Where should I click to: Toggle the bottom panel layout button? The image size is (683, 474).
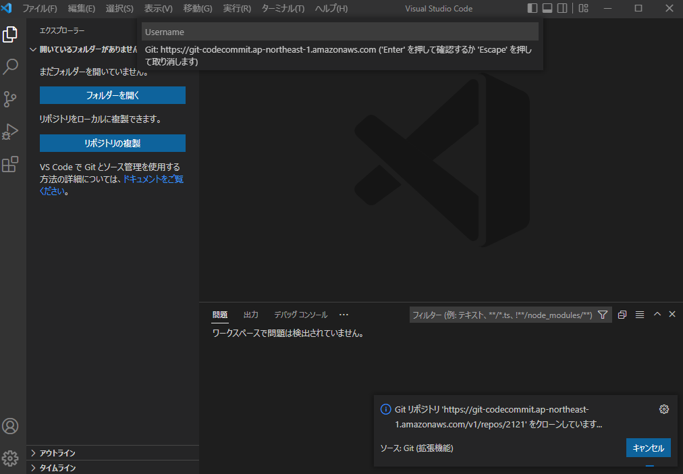pyautogui.click(x=547, y=9)
